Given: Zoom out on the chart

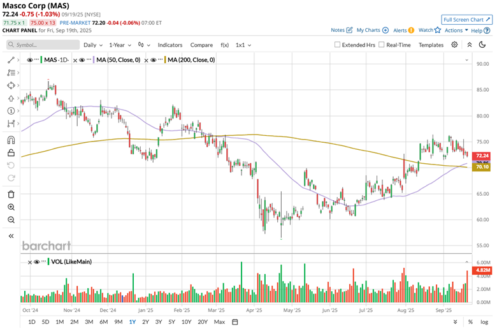Looking at the screenshot, I should point(11,220).
